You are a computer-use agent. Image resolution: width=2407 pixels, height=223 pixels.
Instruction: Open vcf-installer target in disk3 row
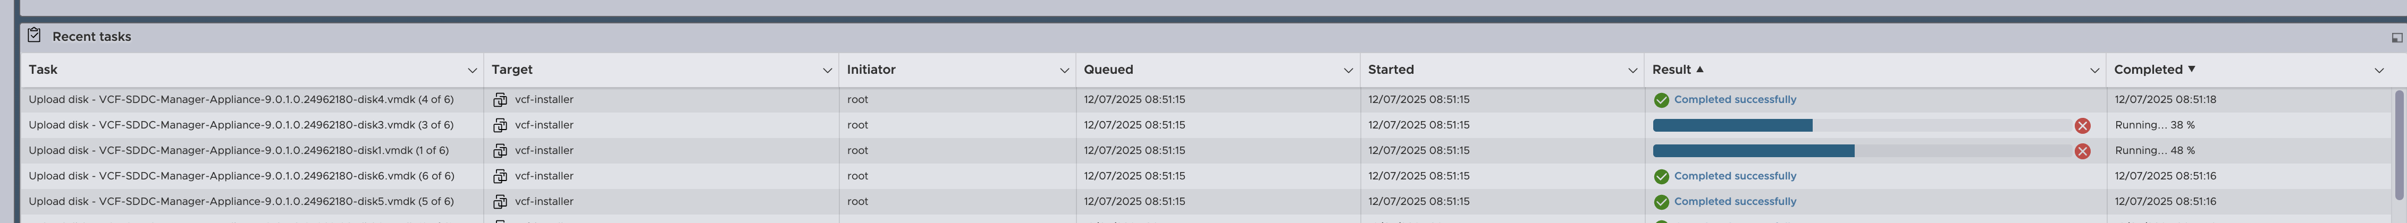(544, 125)
